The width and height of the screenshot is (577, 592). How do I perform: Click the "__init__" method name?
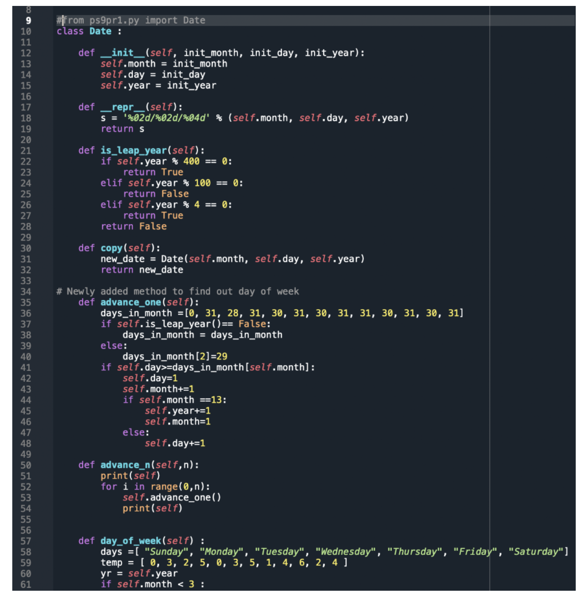pyautogui.click(x=123, y=53)
